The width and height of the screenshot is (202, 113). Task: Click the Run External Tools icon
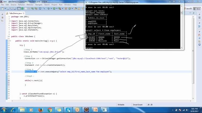tap(60, 8)
